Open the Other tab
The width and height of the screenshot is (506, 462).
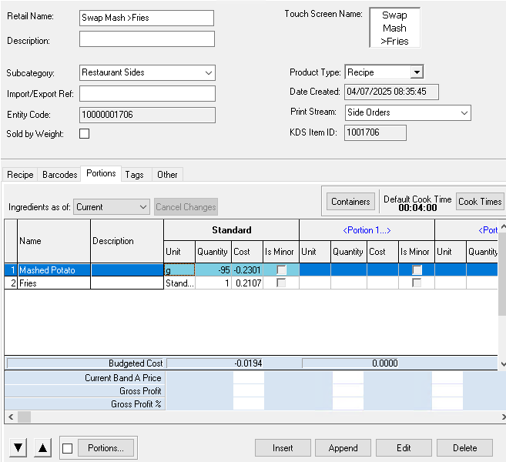tap(167, 175)
